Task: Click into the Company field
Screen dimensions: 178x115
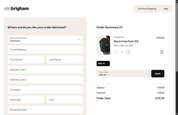Action: pos(45,90)
